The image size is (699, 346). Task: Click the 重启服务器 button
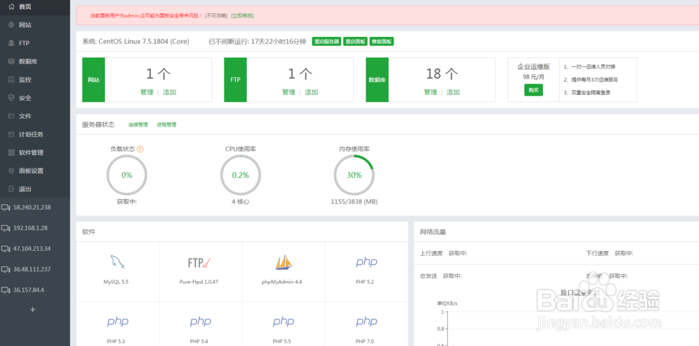coord(326,41)
